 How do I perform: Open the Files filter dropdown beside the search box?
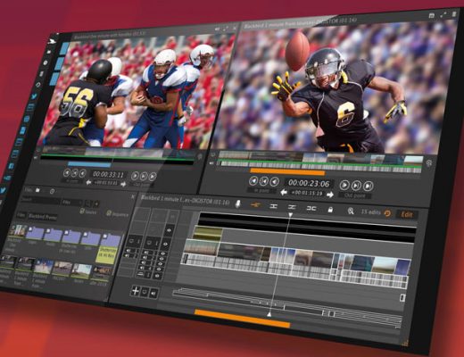72,202
